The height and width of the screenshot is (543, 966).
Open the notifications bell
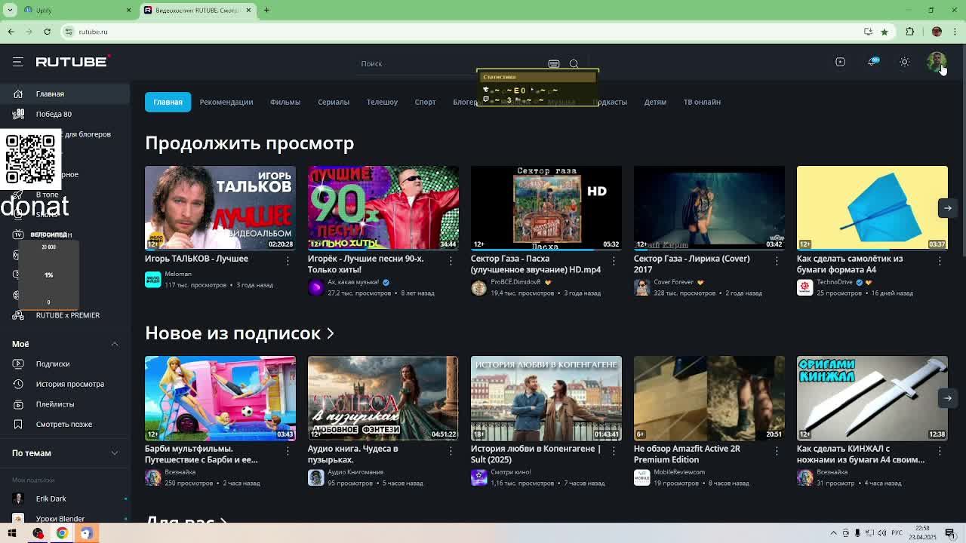[x=872, y=62]
